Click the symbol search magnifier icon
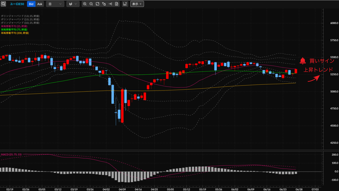The image size is (339, 191). pyautogui.click(x=3, y=4)
